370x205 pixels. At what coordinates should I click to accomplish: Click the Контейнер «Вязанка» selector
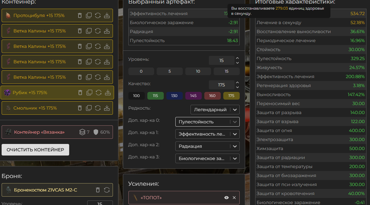click(x=57, y=132)
